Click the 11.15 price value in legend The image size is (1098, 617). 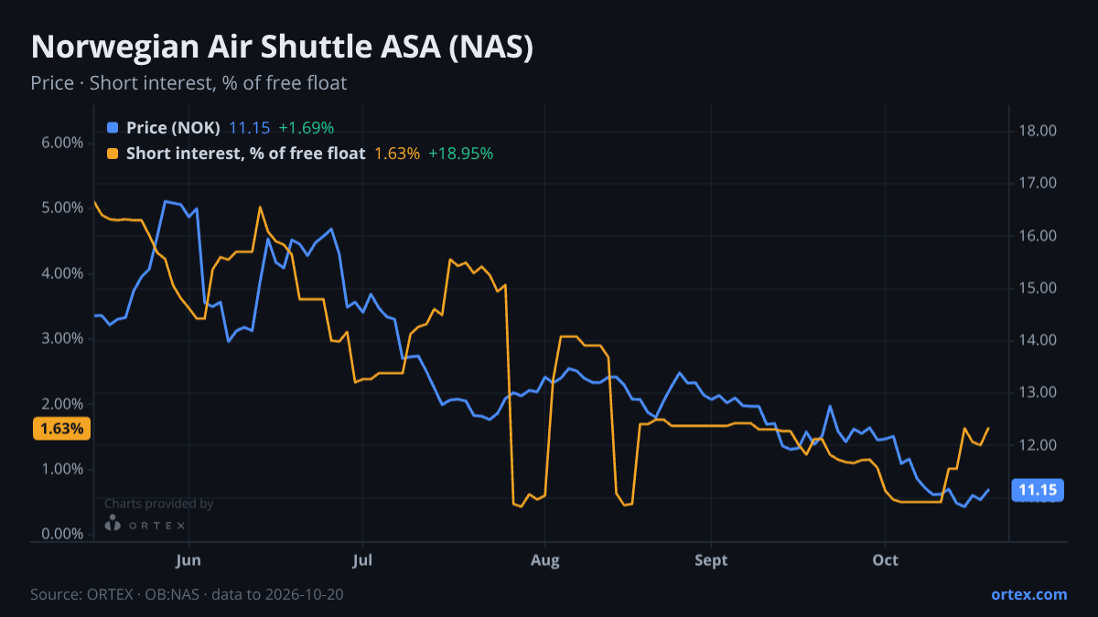249,128
